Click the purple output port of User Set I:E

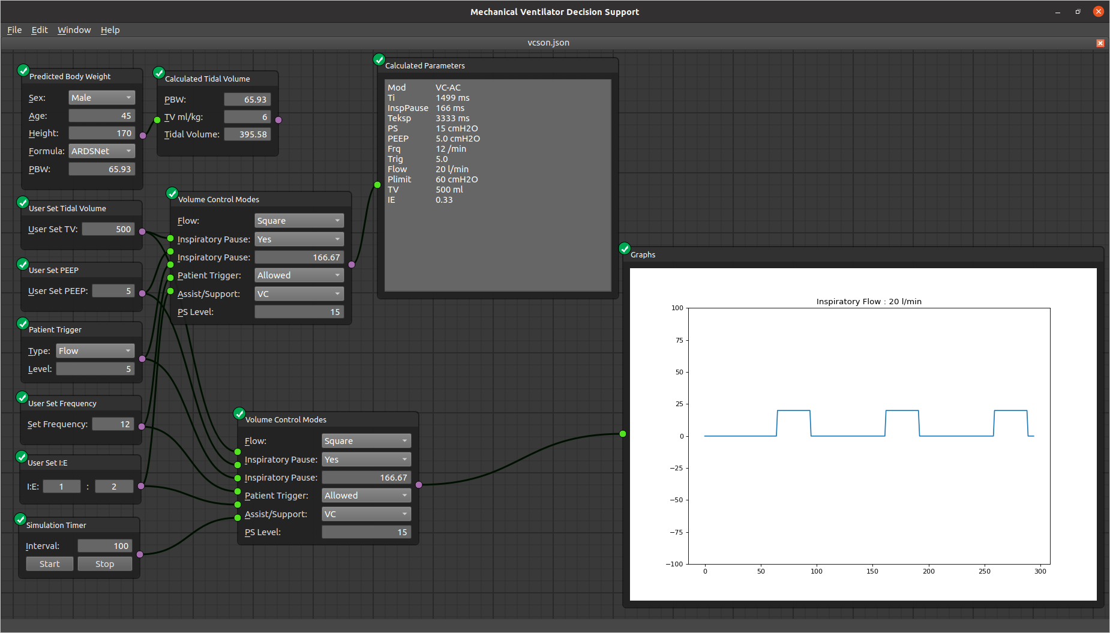pos(141,486)
